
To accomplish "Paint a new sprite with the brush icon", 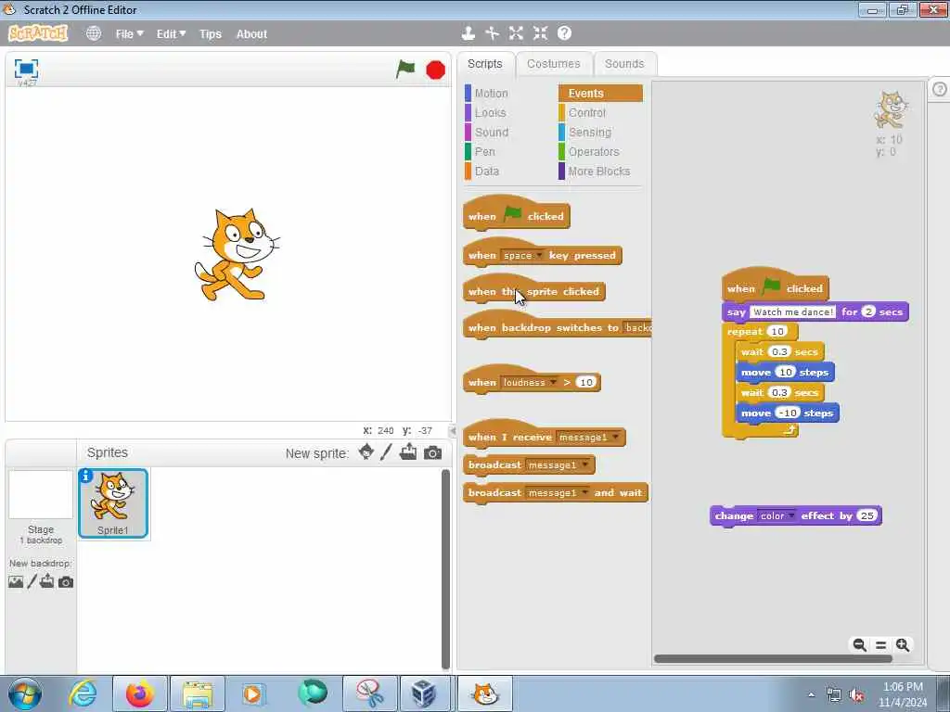I will [x=387, y=452].
